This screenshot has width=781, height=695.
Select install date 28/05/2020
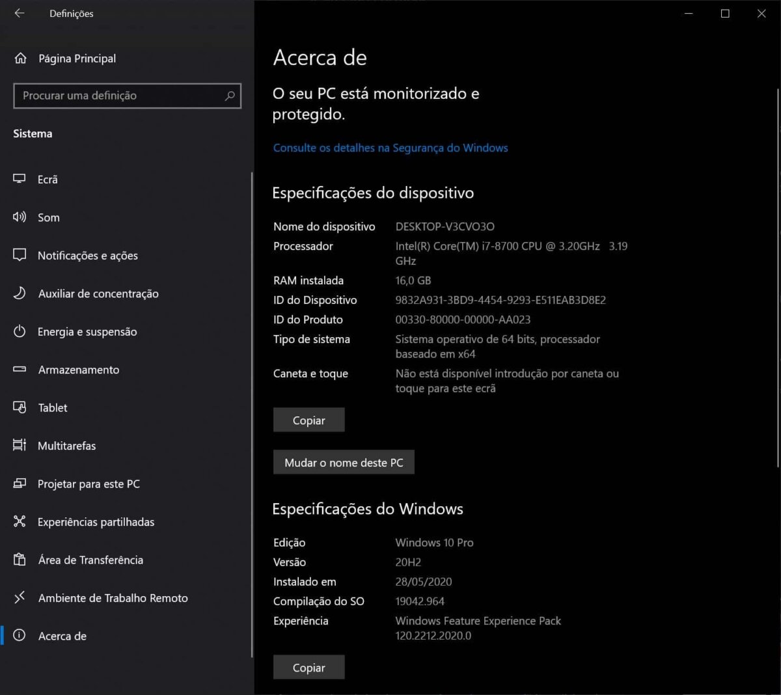point(424,582)
